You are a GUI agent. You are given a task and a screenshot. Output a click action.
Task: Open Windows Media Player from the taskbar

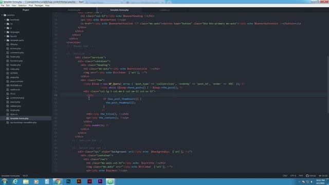click(36, 181)
